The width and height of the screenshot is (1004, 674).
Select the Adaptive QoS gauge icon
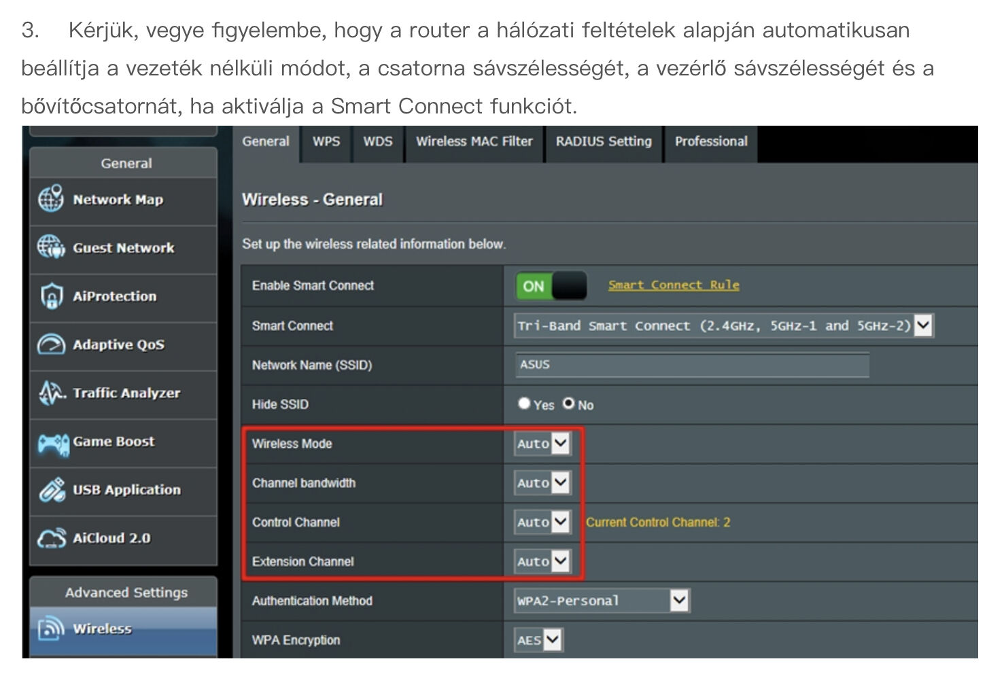[51, 344]
